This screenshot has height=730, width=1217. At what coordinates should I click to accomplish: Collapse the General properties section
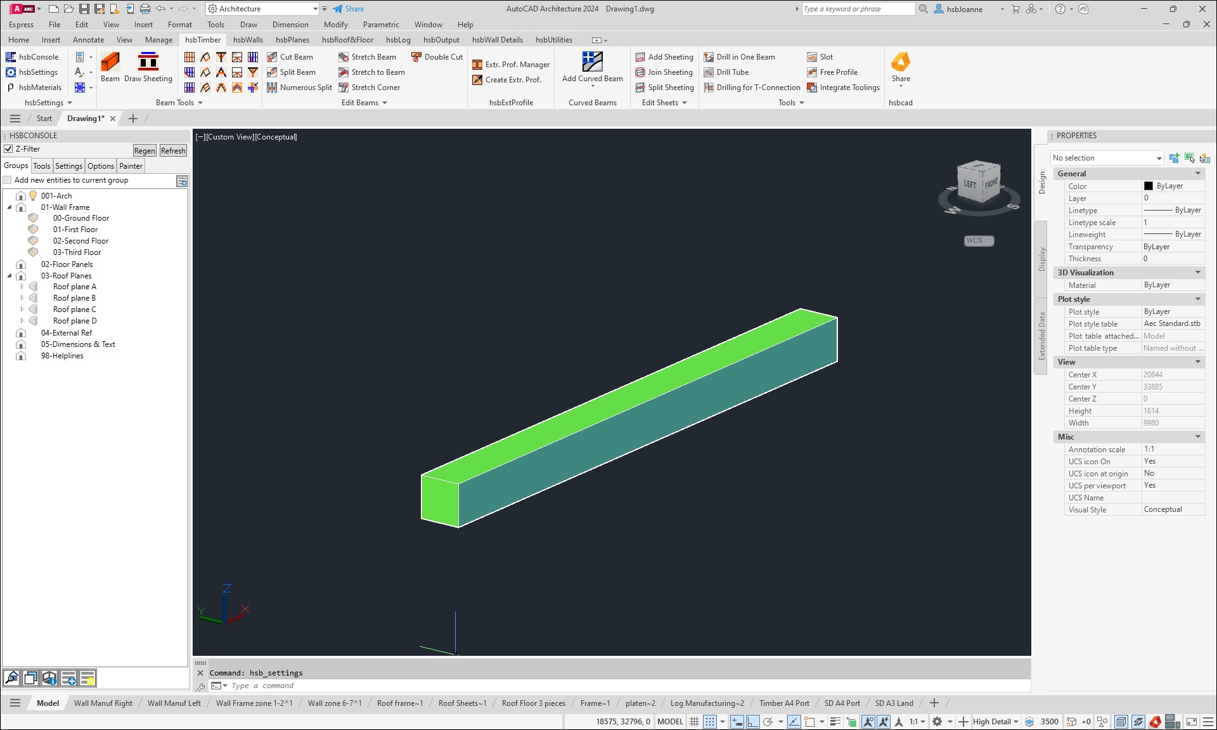(1198, 174)
